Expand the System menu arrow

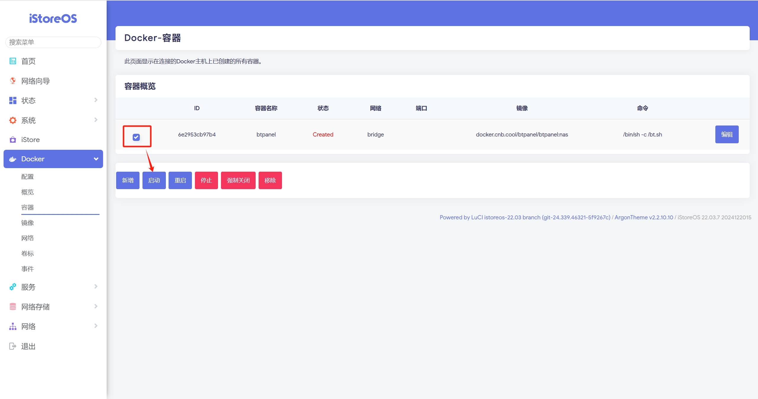(96, 120)
